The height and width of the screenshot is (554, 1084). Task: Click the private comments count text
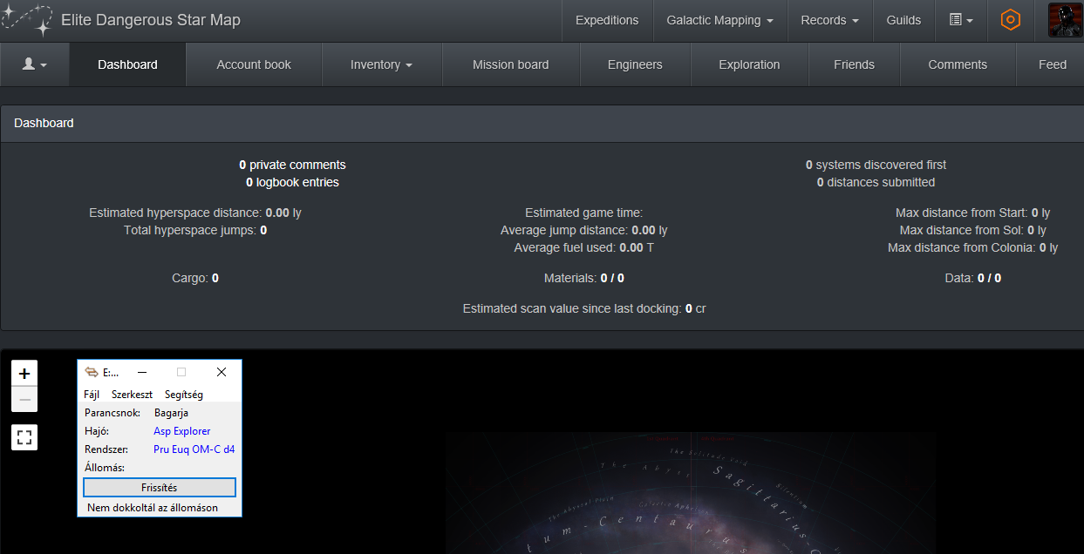click(292, 165)
